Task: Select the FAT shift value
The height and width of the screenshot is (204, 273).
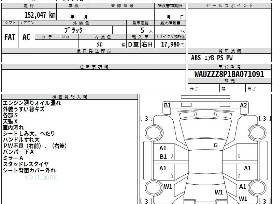Action: (x=10, y=37)
